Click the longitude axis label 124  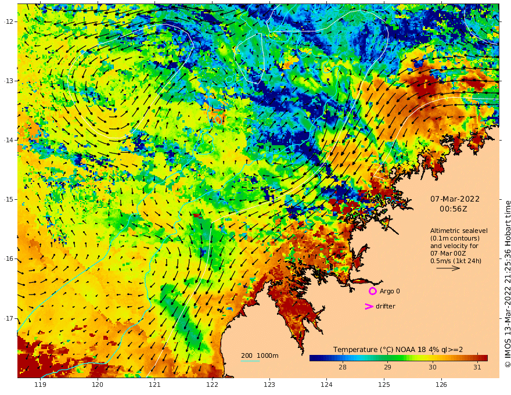click(326, 385)
